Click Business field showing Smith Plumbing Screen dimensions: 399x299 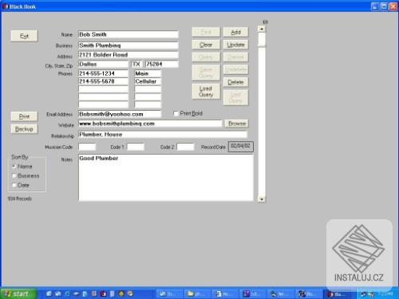128,45
